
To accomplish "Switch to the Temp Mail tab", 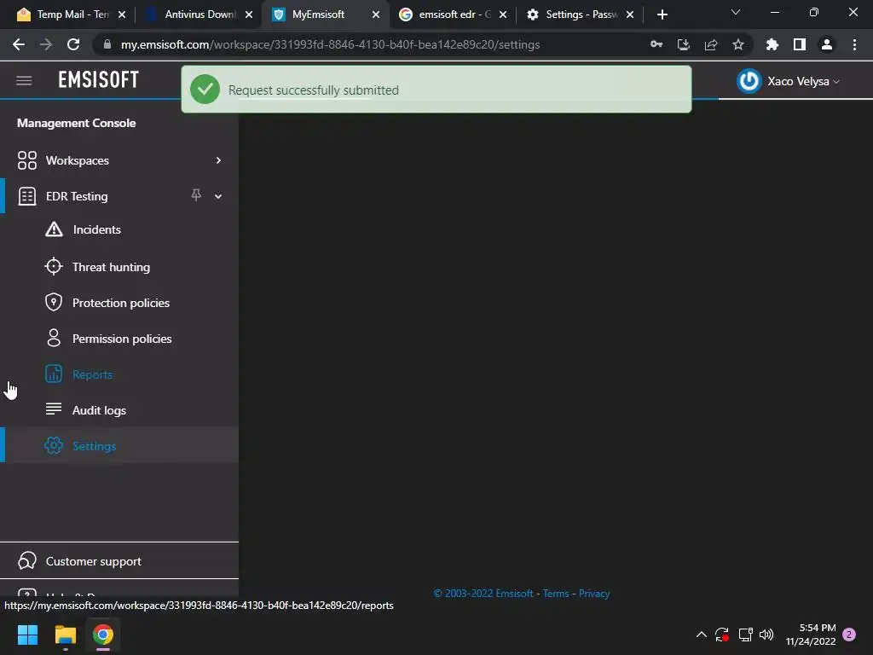I will click(70, 14).
